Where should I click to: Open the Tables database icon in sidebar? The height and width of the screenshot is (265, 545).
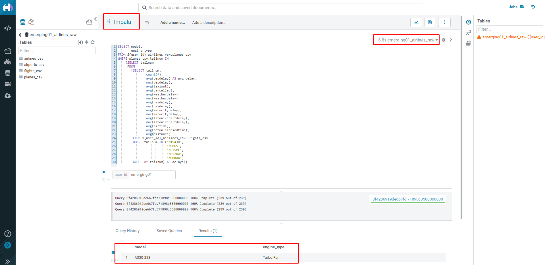point(8,73)
